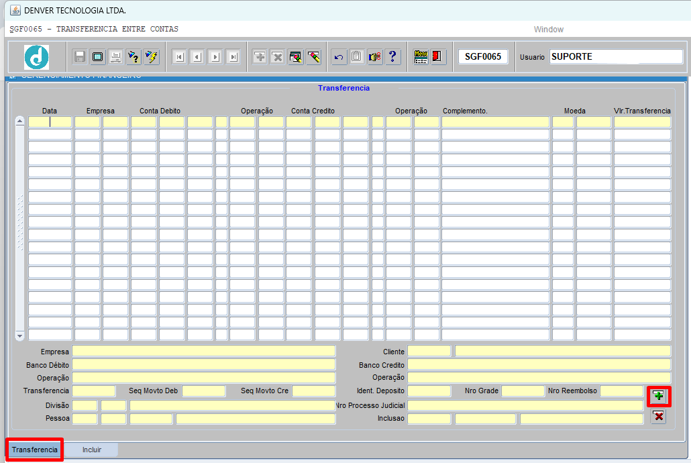Click the green plus add button

(659, 396)
